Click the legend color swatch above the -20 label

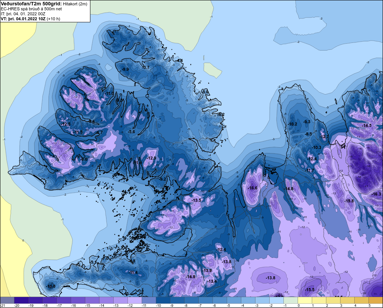click(21, 300)
